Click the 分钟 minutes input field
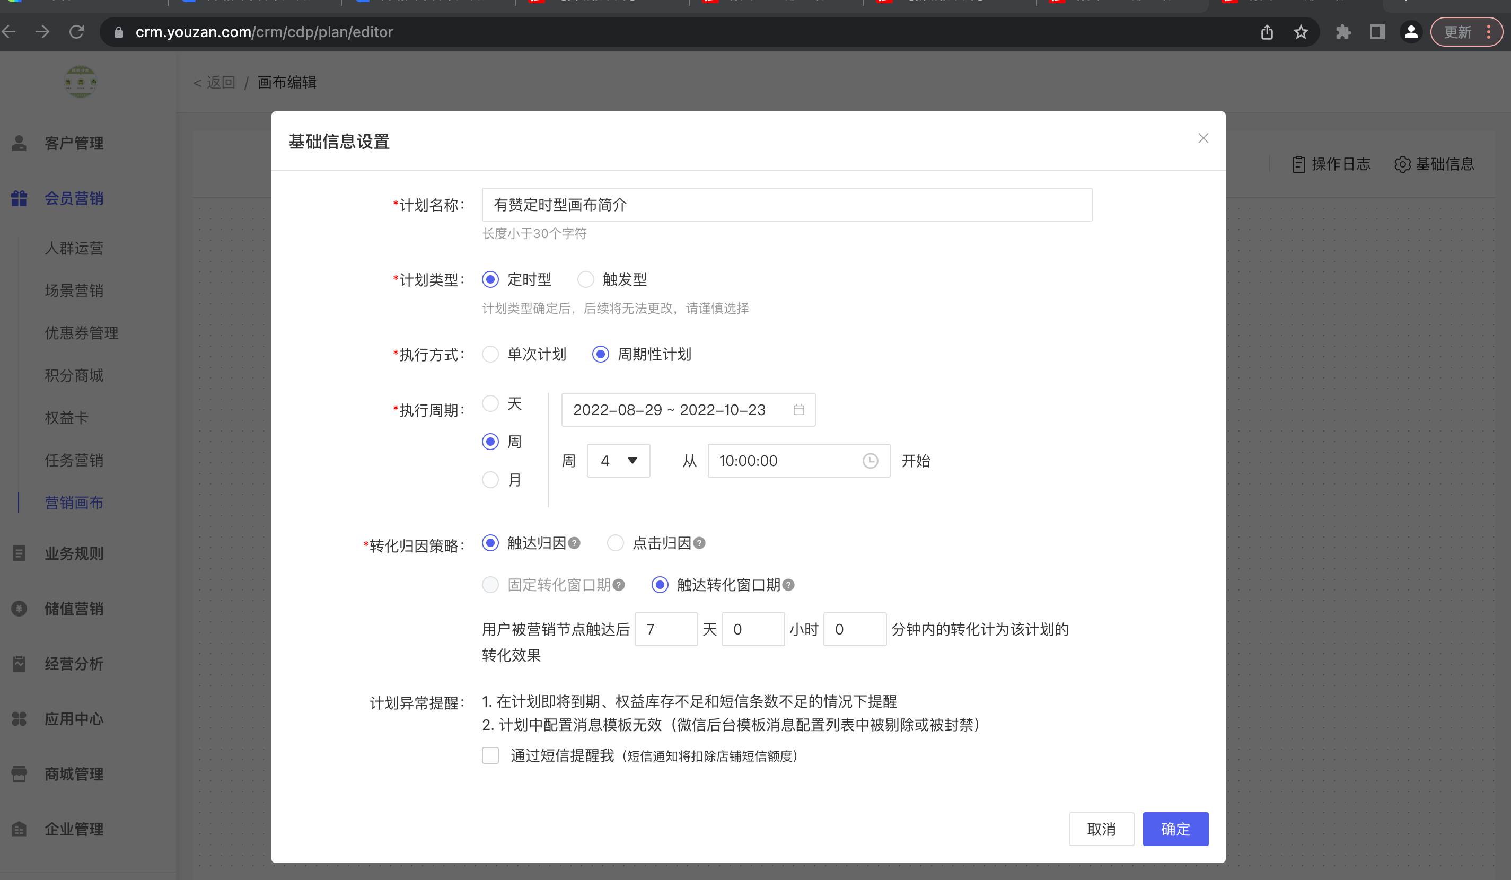Screen dimensions: 1511x880 pyautogui.click(x=855, y=629)
